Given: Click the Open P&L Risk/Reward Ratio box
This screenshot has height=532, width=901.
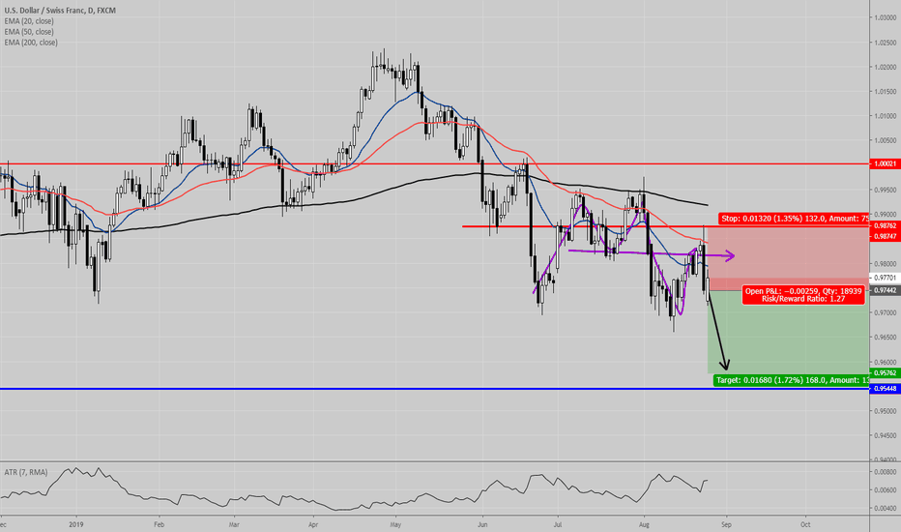Looking at the screenshot, I should click(x=803, y=295).
